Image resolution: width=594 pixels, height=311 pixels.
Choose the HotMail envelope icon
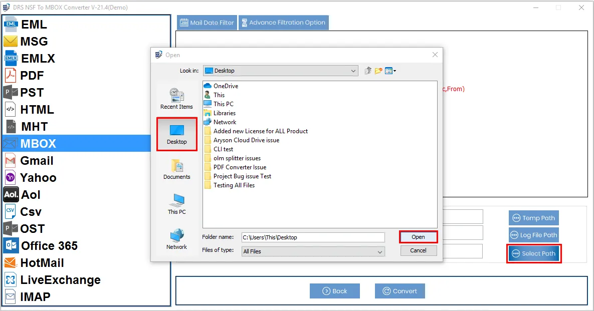click(x=11, y=262)
